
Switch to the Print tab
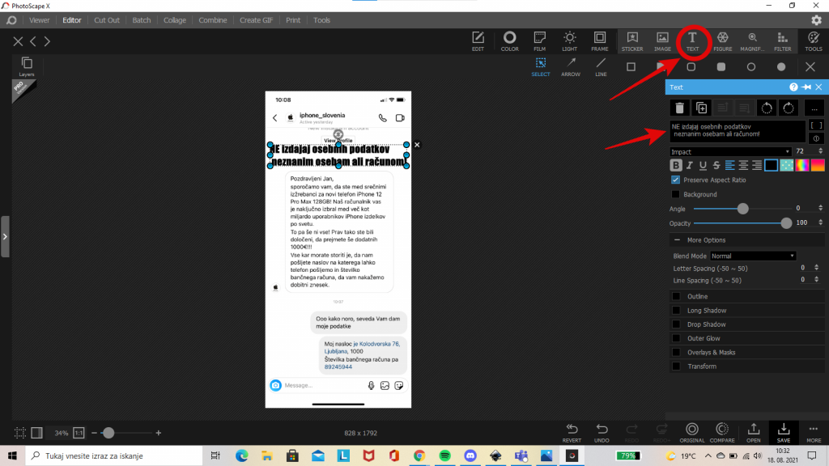293,20
